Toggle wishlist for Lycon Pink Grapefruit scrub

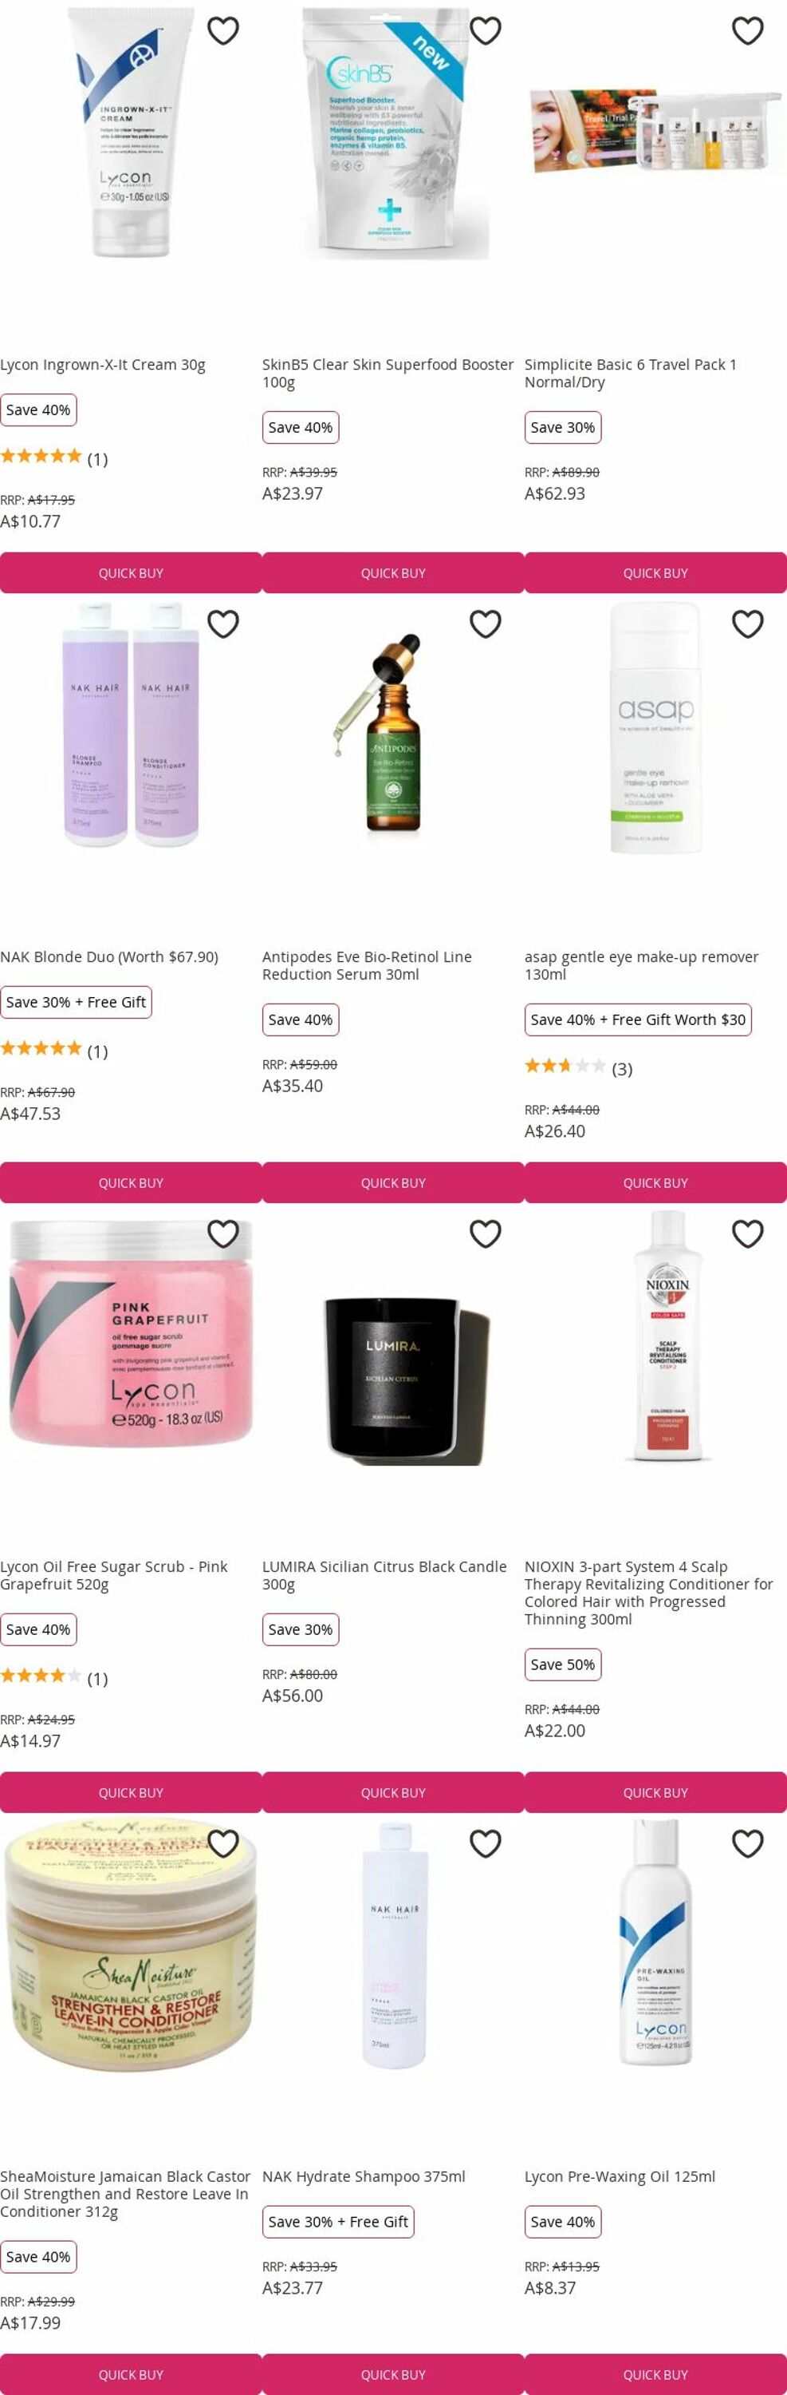click(x=222, y=1233)
